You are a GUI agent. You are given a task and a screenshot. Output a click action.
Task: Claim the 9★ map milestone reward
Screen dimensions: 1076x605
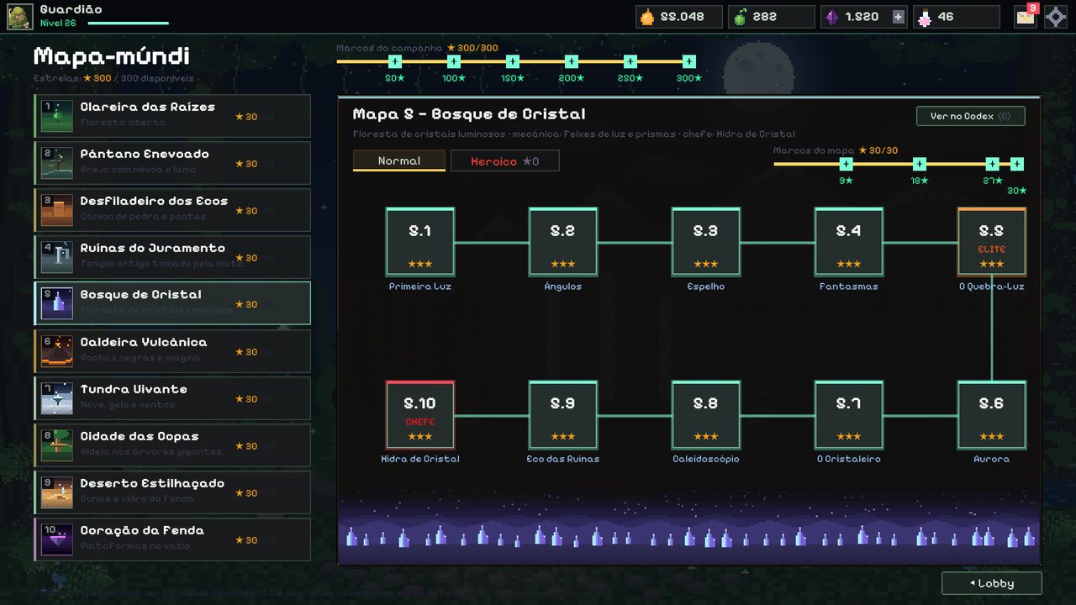[x=847, y=164]
